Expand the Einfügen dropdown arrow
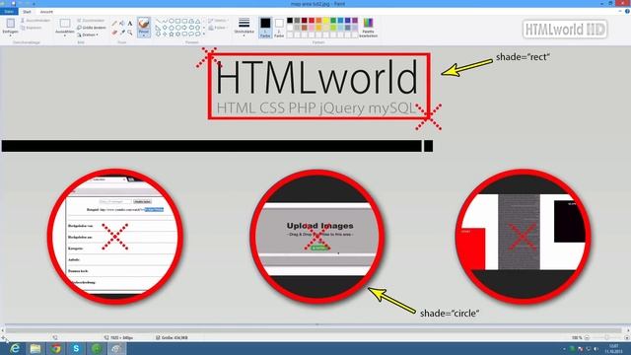 click(x=10, y=35)
